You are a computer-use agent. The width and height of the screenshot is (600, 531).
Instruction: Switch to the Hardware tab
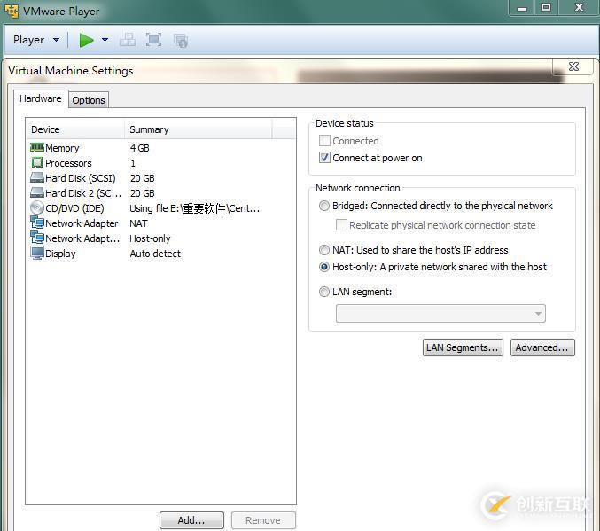tap(41, 98)
